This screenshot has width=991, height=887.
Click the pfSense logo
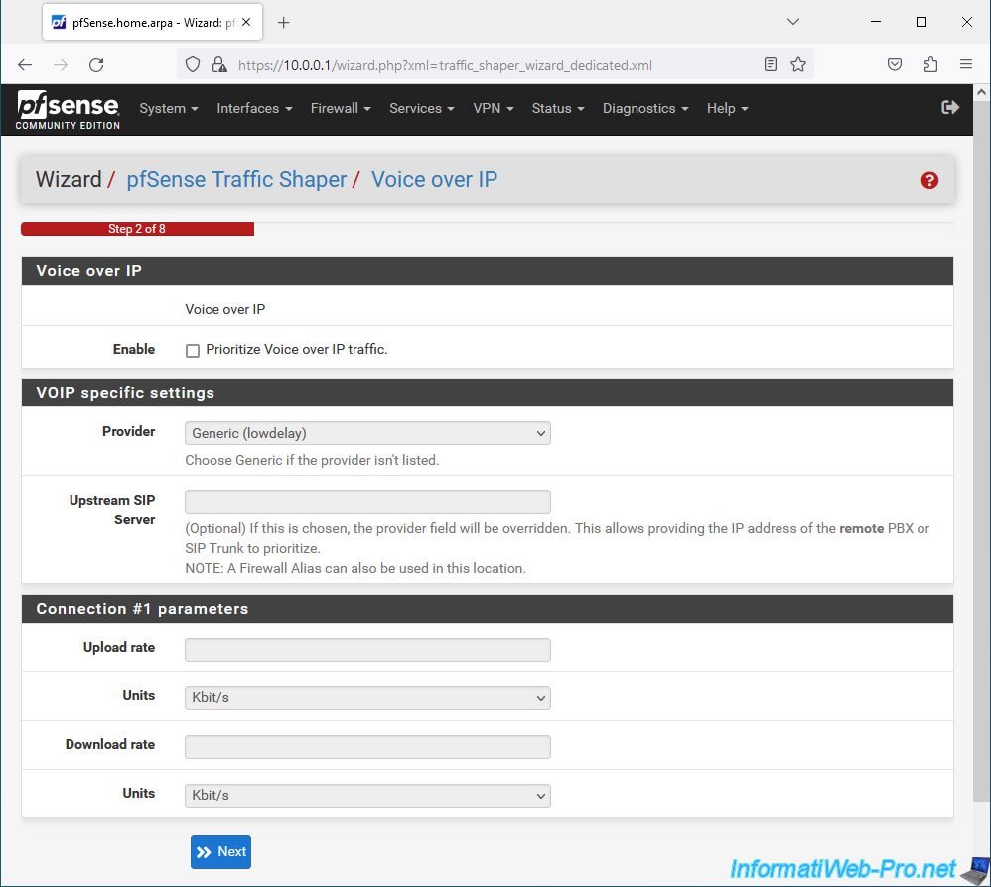click(68, 110)
